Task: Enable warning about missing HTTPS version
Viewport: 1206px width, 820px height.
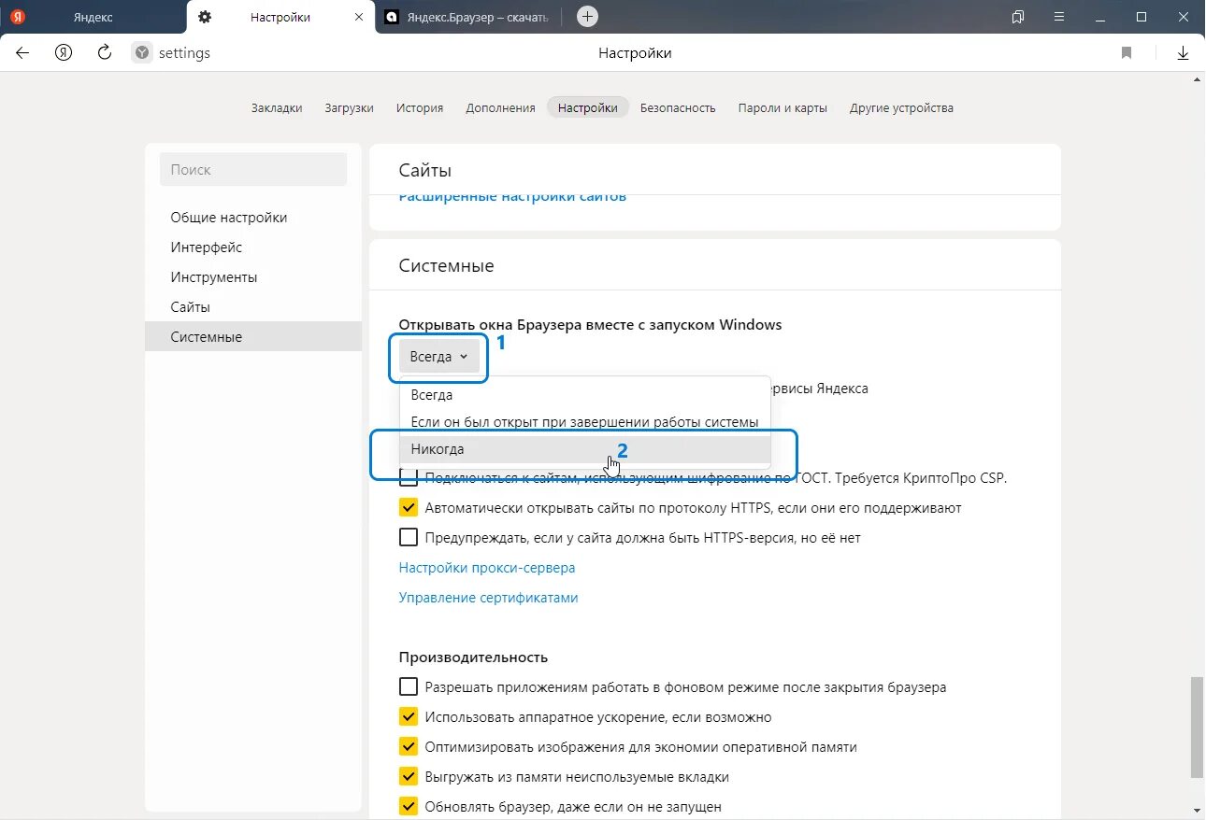Action: (409, 538)
